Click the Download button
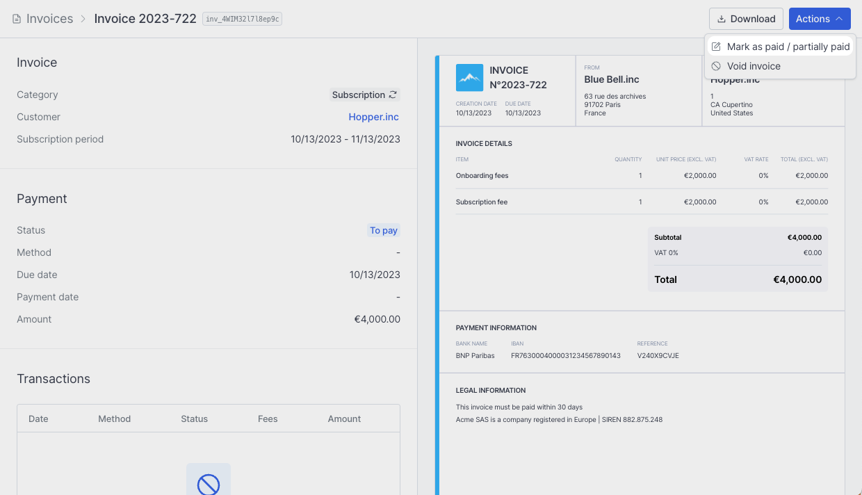The height and width of the screenshot is (495, 862). (746, 19)
